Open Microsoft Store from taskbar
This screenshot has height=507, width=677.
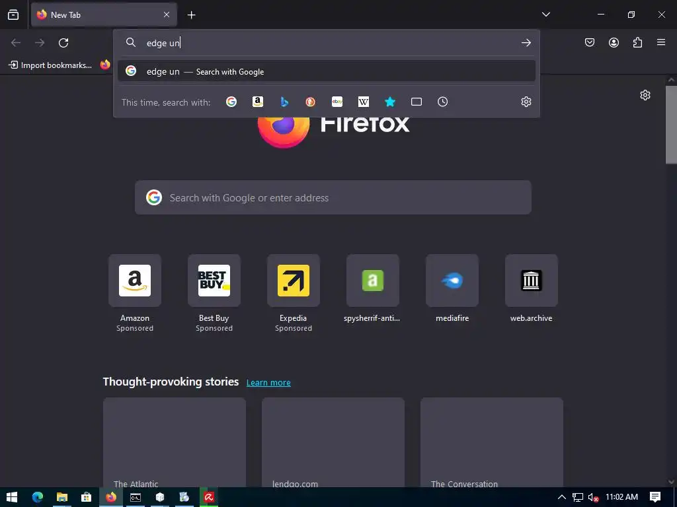(87, 497)
